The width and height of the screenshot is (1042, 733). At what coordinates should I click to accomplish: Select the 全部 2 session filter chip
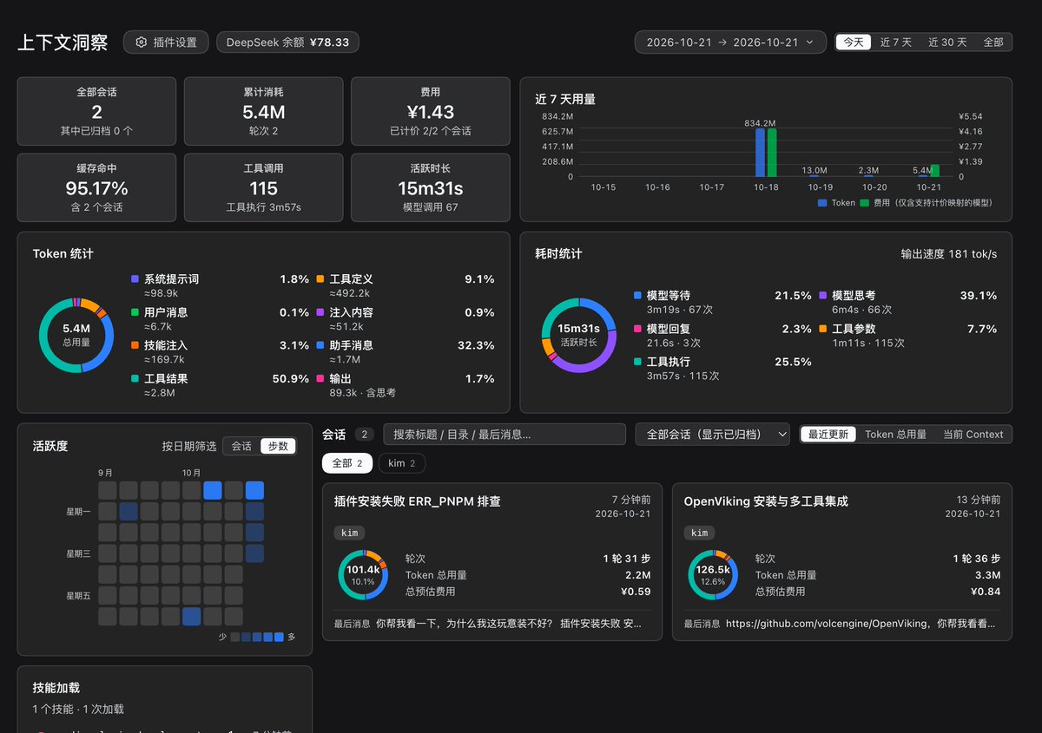tap(347, 463)
